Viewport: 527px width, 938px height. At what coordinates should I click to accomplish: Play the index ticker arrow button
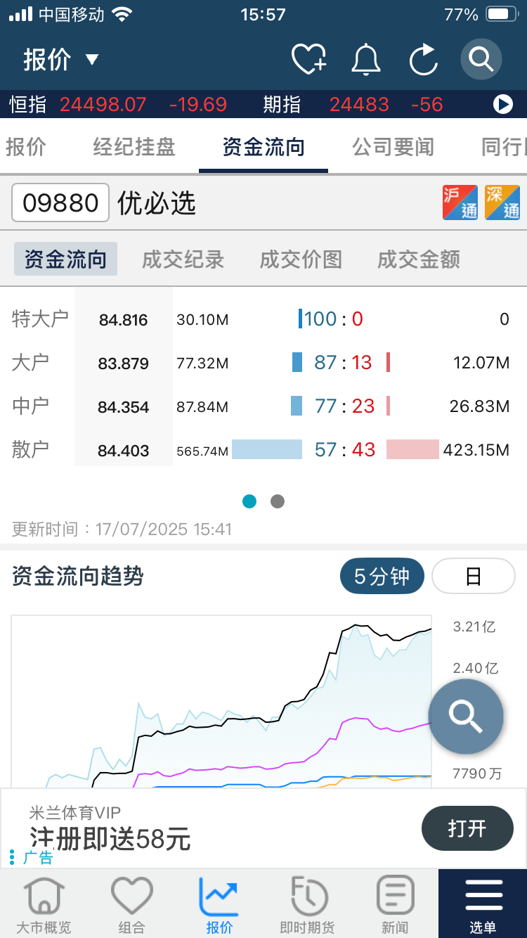[503, 105]
